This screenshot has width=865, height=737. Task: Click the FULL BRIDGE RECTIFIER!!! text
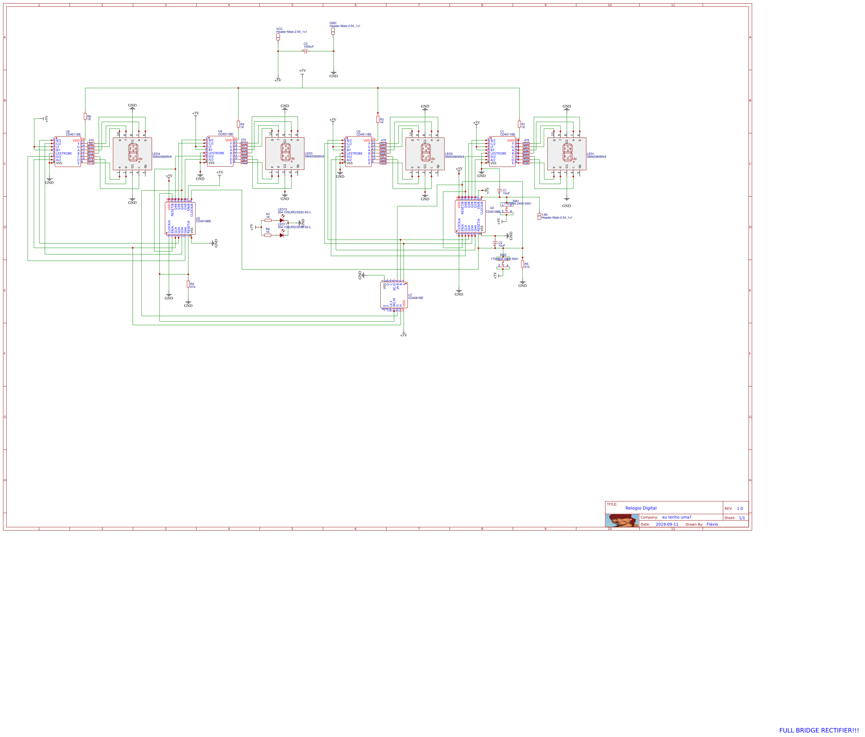[x=819, y=730]
